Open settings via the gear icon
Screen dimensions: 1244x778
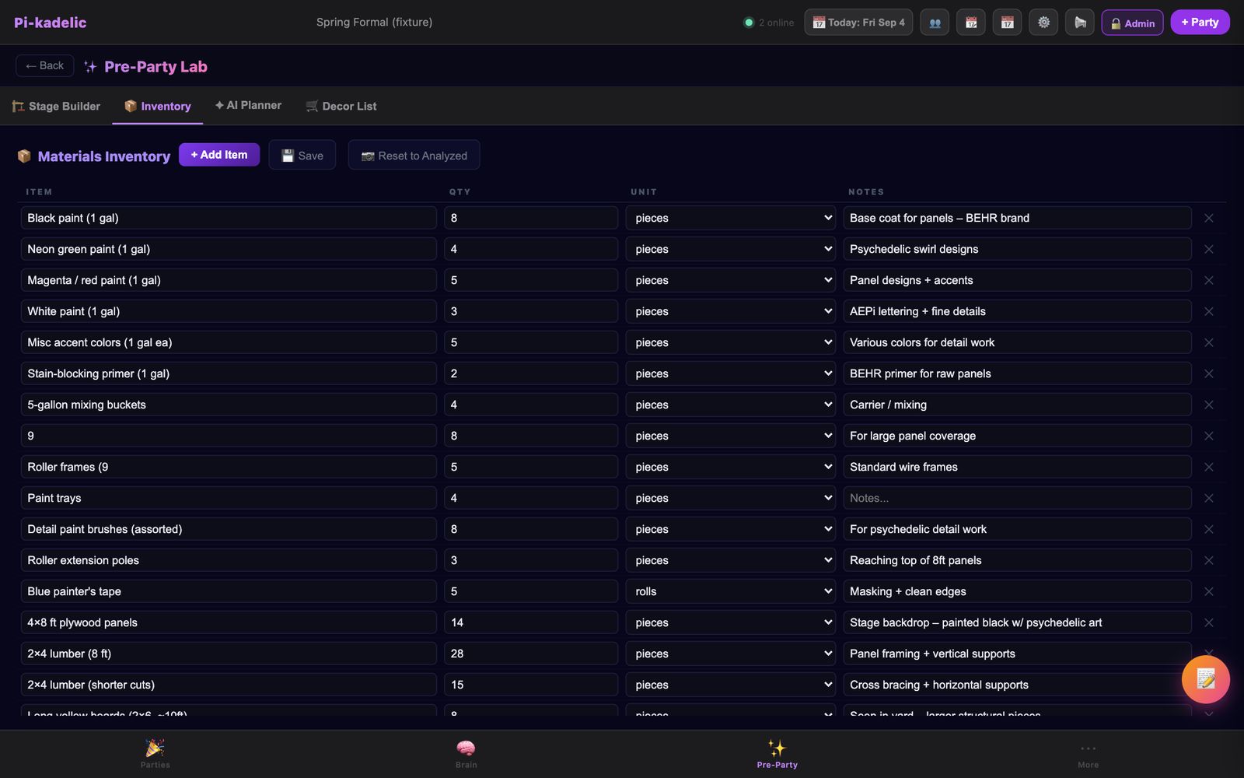pyautogui.click(x=1043, y=23)
